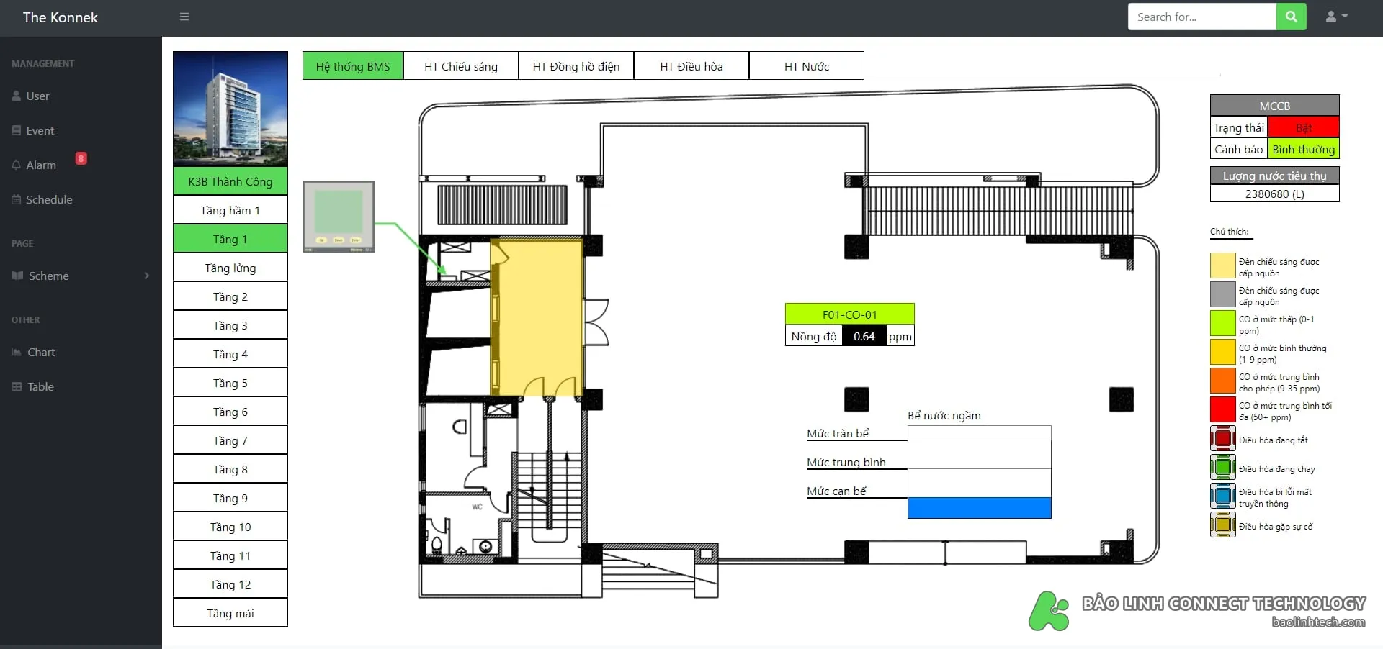1383x649 pixels.
Task: Open the Event page
Action: click(33, 130)
